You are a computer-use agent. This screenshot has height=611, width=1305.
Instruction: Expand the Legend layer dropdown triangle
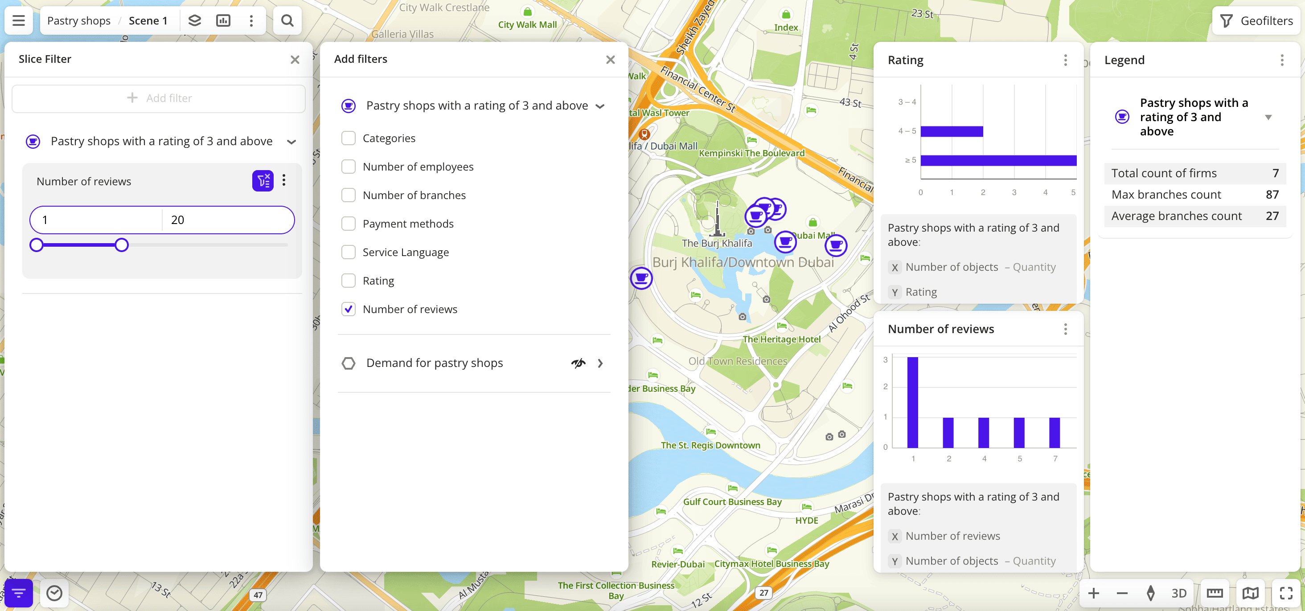coord(1268,118)
